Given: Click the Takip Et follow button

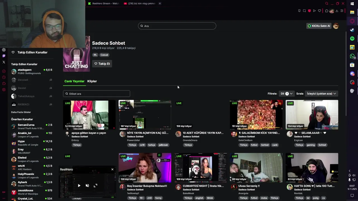Looking at the screenshot, I should coord(102,64).
